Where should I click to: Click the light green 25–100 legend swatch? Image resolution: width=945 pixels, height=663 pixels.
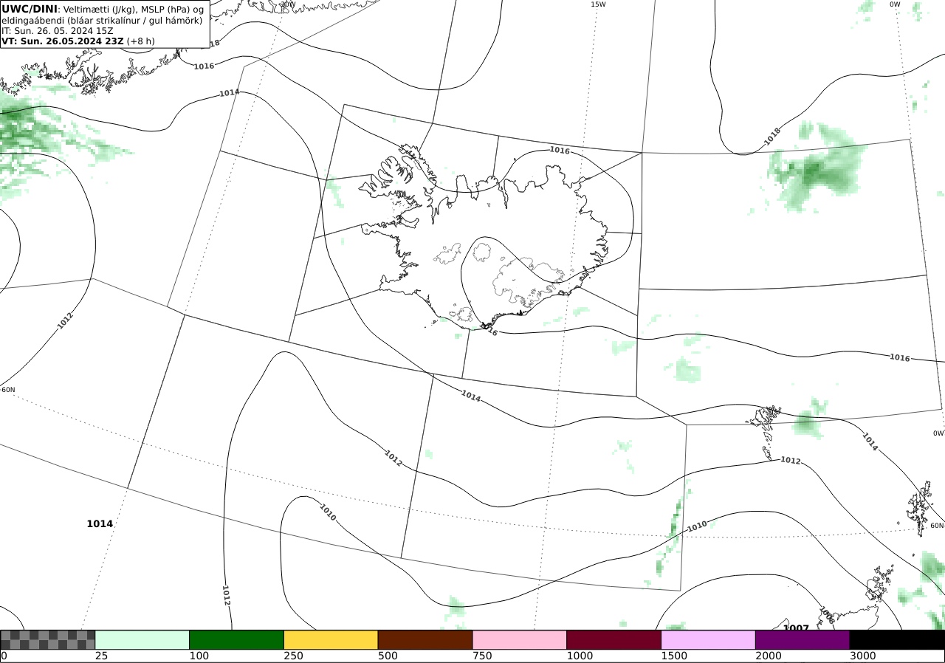click(x=142, y=639)
